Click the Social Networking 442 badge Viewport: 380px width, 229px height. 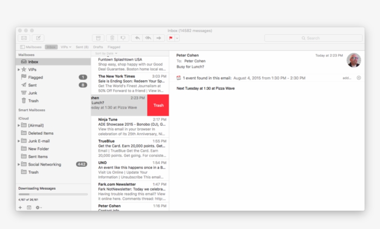click(x=82, y=164)
